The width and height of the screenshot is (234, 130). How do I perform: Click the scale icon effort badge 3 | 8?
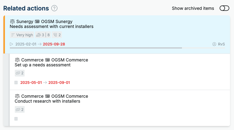pyautogui.click(x=43, y=35)
